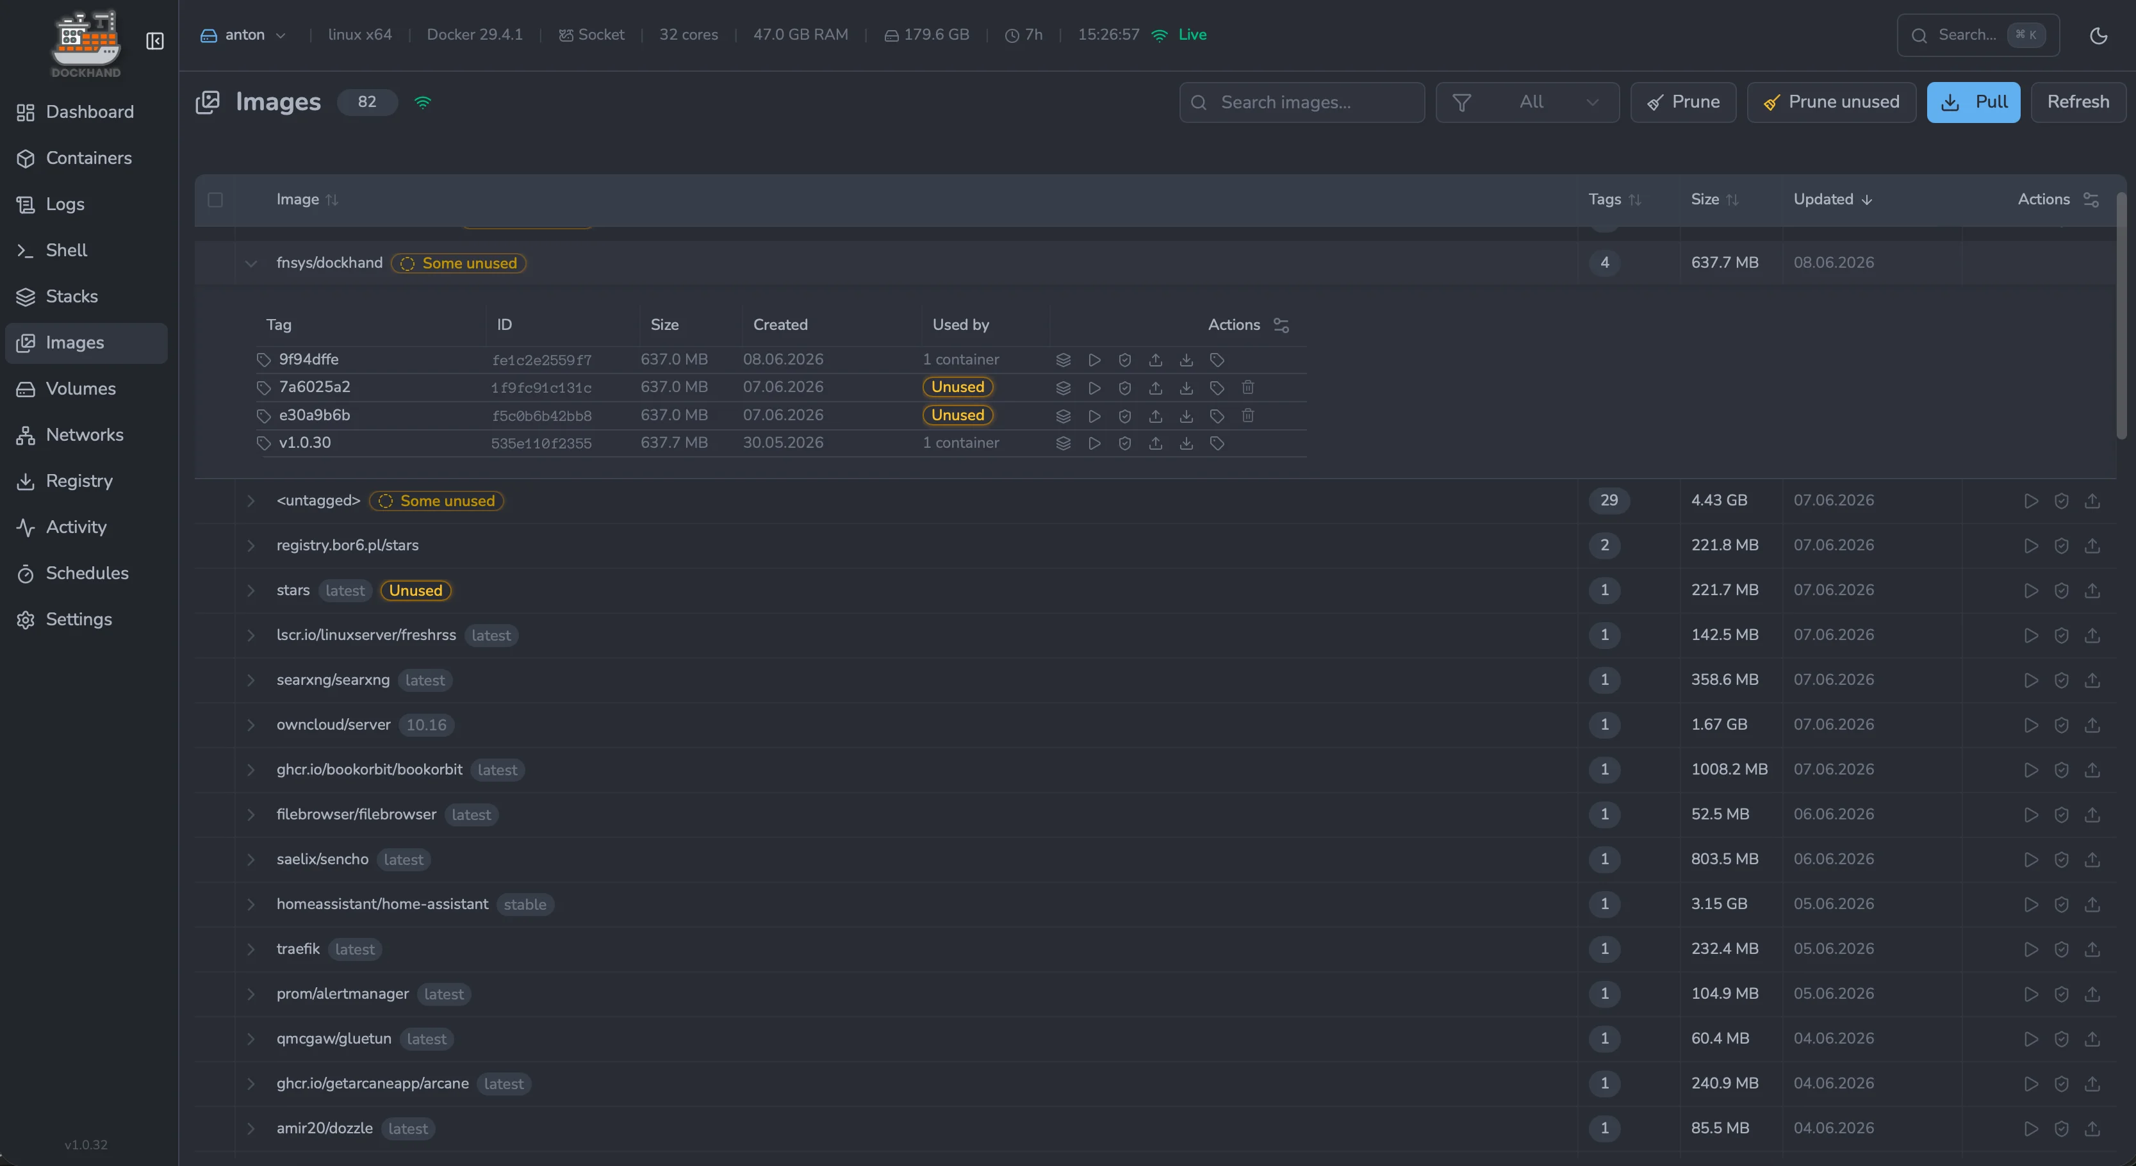View layers of tag v1.0.30
This screenshot has height=1166, width=2136.
coord(1063,443)
